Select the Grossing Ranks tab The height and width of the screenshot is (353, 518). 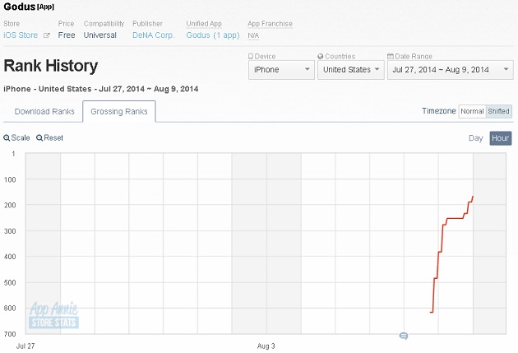[x=119, y=112]
